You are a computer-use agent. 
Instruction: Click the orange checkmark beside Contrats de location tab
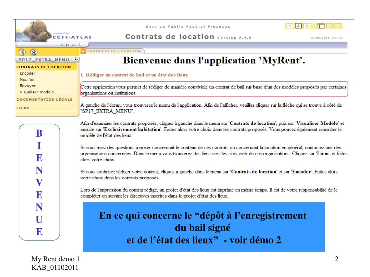83,51
